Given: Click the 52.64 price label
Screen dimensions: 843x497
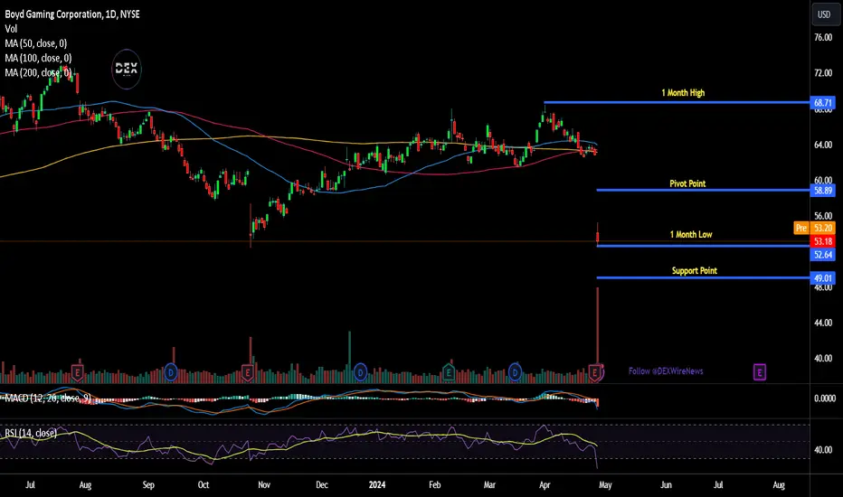Looking at the screenshot, I should [x=822, y=255].
